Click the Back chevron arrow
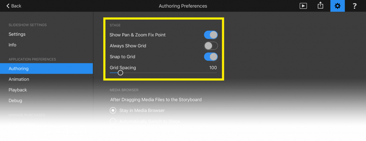This screenshot has width=366, height=141. [x=8, y=6]
